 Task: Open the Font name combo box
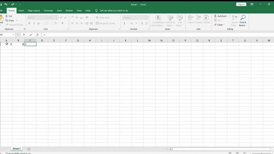tap(38, 18)
